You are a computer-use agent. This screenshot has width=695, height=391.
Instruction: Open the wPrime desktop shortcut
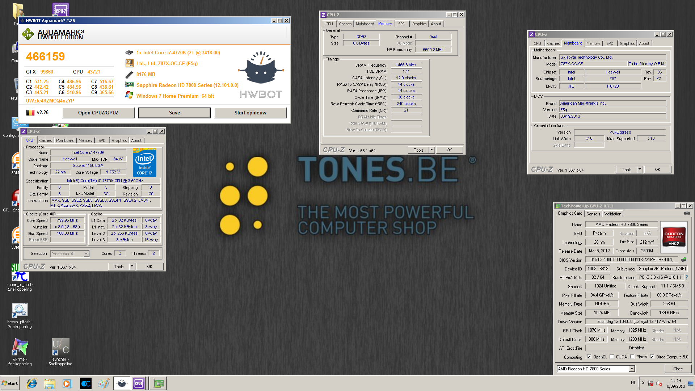(20, 352)
